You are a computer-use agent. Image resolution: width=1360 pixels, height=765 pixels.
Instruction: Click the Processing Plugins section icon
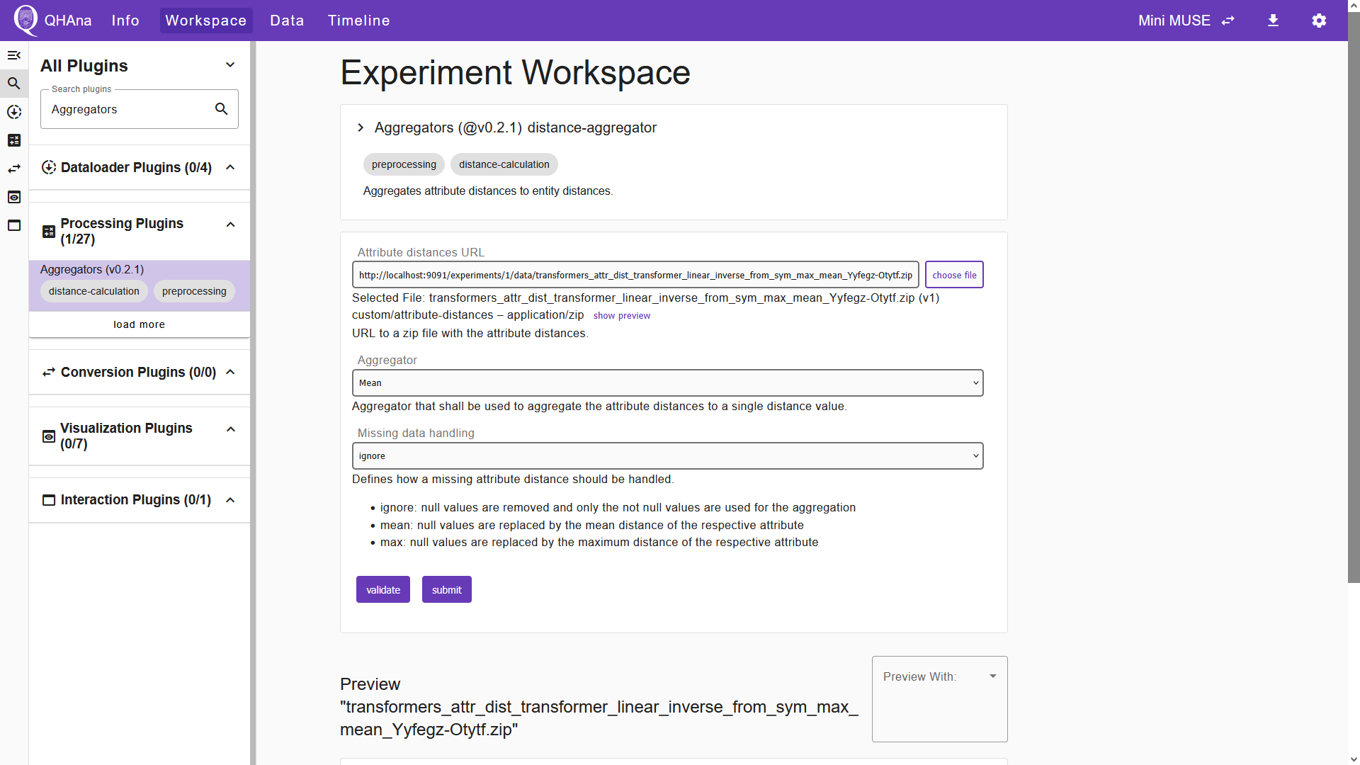(49, 232)
